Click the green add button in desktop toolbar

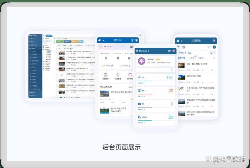tap(60, 42)
